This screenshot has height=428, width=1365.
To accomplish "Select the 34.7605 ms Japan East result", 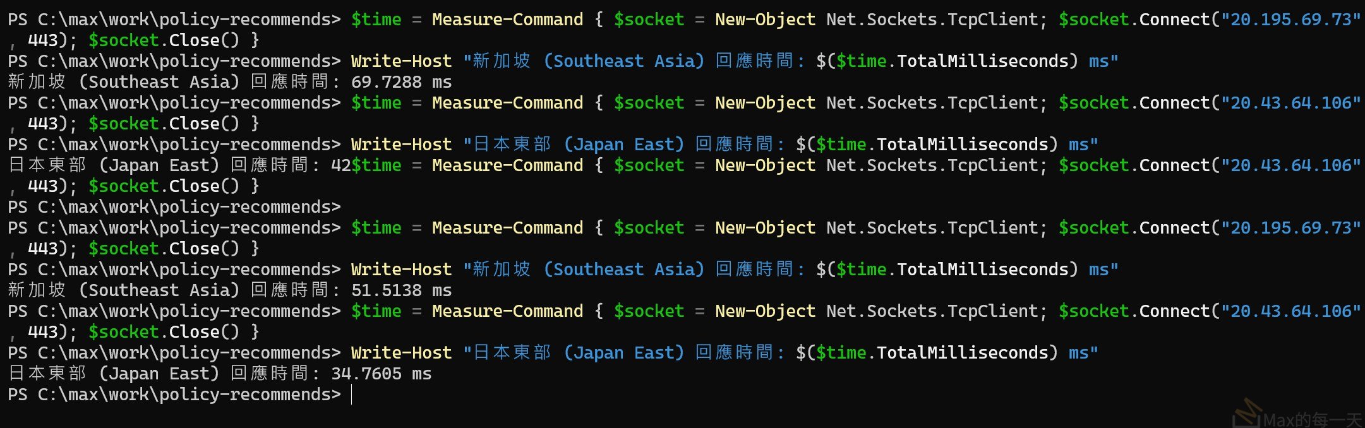I will 381,374.
